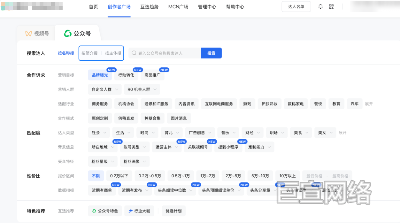400x223 pixels.
Task: Select 供稿直发 cooperation mode
Action: coord(126,118)
